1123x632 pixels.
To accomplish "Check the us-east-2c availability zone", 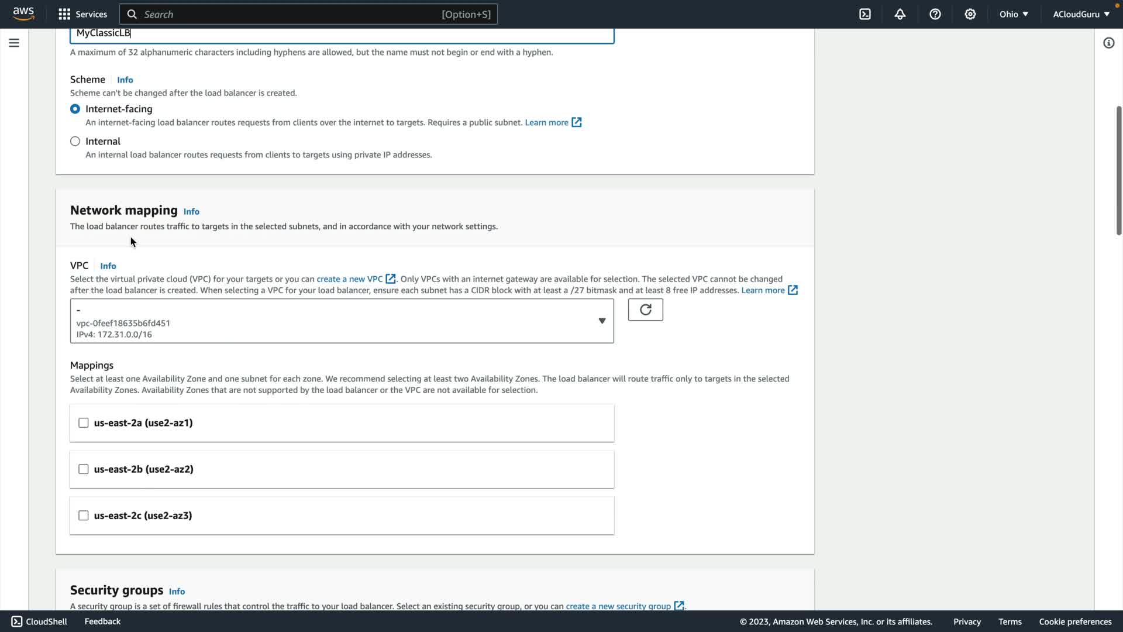I will [84, 516].
